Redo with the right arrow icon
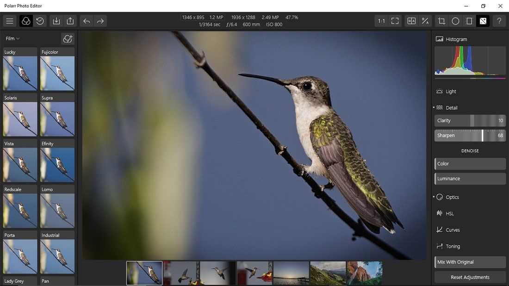This screenshot has width=509, height=286. [100, 21]
